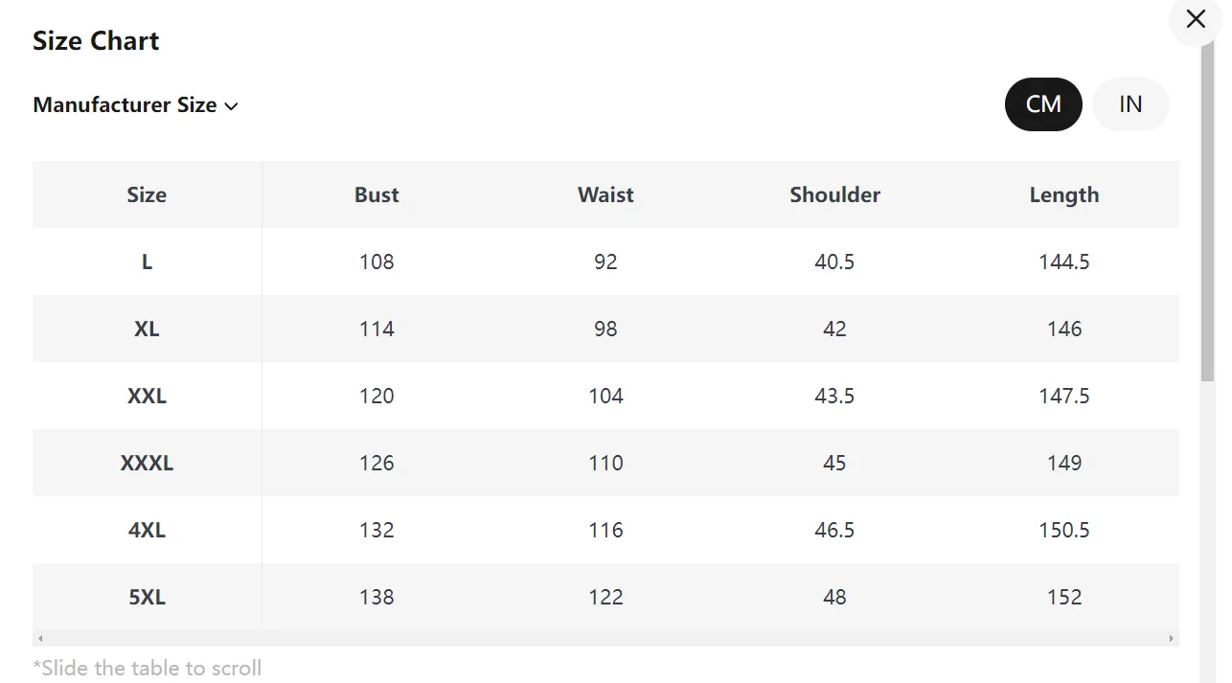
Task: Select the Bust column header
Action: pyautogui.click(x=376, y=194)
